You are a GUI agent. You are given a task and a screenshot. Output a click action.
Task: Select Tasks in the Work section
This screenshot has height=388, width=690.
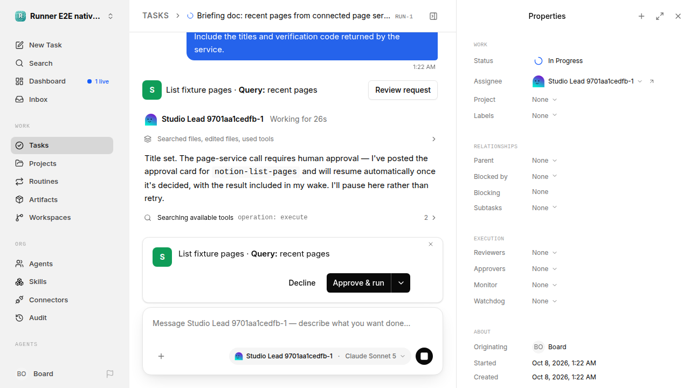pos(62,145)
